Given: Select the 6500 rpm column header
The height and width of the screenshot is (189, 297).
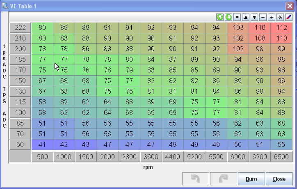Looking at the screenshot, I should point(281,157).
